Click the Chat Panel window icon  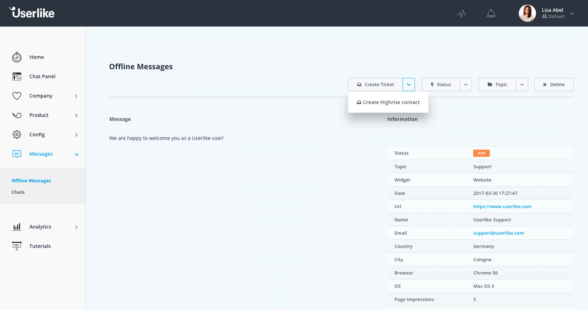17,76
